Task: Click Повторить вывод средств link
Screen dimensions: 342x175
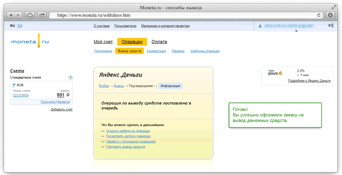Action: (x=126, y=147)
